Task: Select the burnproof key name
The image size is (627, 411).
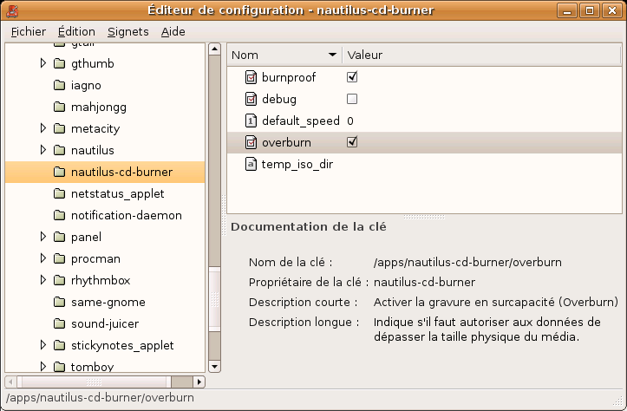Action: 289,77
